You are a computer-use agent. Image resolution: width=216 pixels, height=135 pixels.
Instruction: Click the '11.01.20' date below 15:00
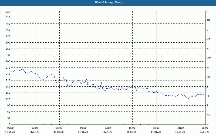pyautogui.click(x=131, y=132)
